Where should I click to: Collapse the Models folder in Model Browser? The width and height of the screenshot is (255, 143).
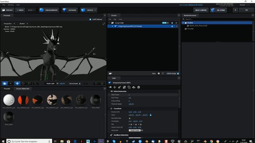[183, 23]
